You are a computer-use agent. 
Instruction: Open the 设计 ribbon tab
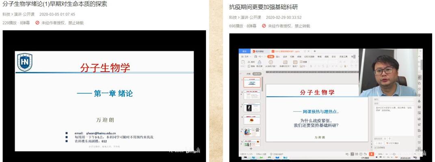tap(285, 56)
